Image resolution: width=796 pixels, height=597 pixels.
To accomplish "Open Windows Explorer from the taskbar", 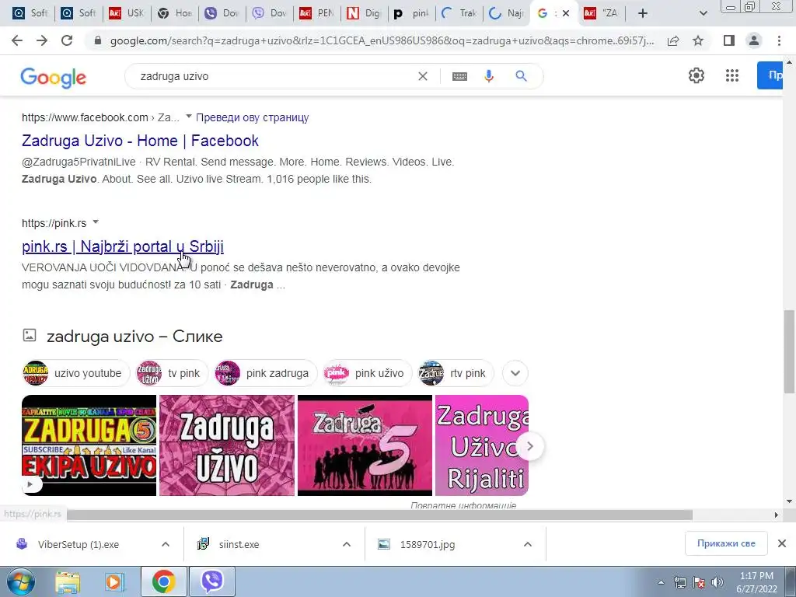I will coord(68,581).
